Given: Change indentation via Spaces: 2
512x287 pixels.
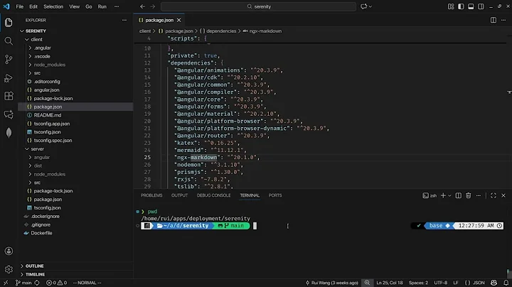Looking at the screenshot, I should (418, 283).
